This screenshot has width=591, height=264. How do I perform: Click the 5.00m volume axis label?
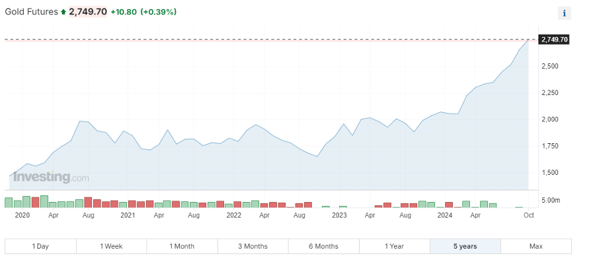pos(551,200)
